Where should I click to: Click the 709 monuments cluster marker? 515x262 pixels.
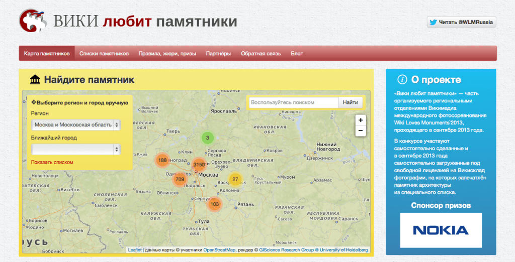[180, 179]
